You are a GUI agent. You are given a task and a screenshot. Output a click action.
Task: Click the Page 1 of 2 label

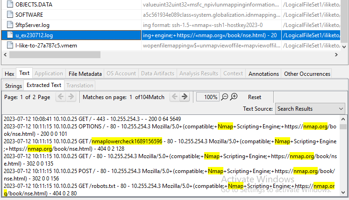27,97
